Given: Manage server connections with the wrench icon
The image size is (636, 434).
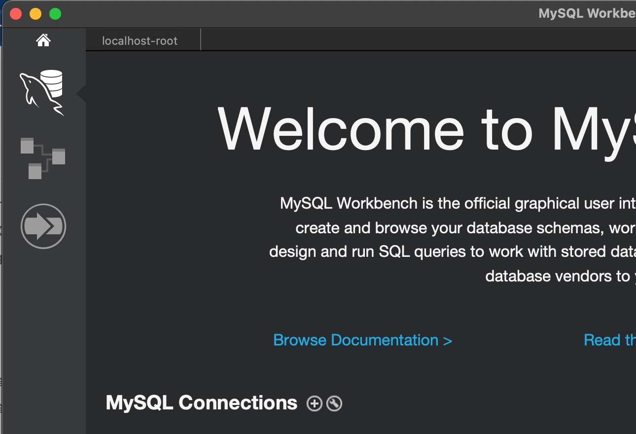Looking at the screenshot, I should [334, 403].
